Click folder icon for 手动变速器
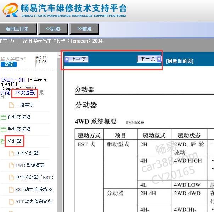The height and width of the screenshot is (212, 214). pyautogui.click(x=4, y=129)
